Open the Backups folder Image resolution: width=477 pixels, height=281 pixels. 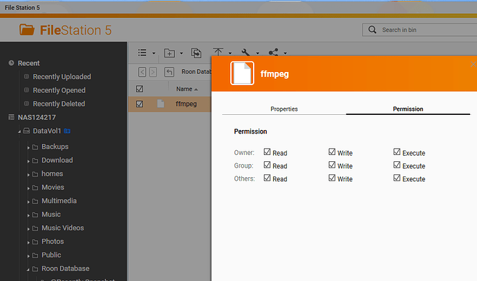55,147
